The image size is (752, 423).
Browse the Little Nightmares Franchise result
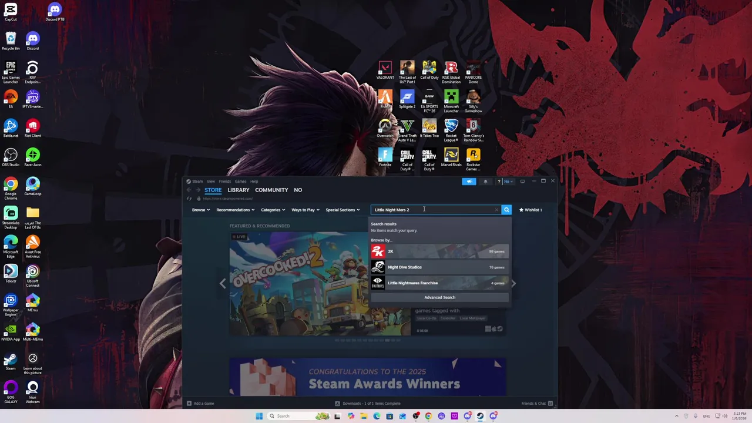(x=439, y=283)
